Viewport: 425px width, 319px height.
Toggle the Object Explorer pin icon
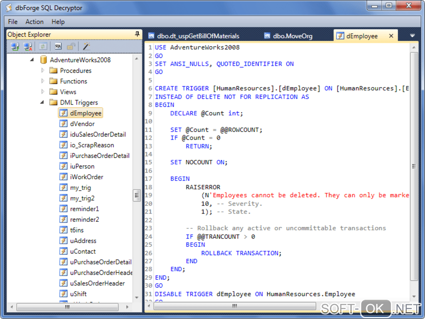137,34
